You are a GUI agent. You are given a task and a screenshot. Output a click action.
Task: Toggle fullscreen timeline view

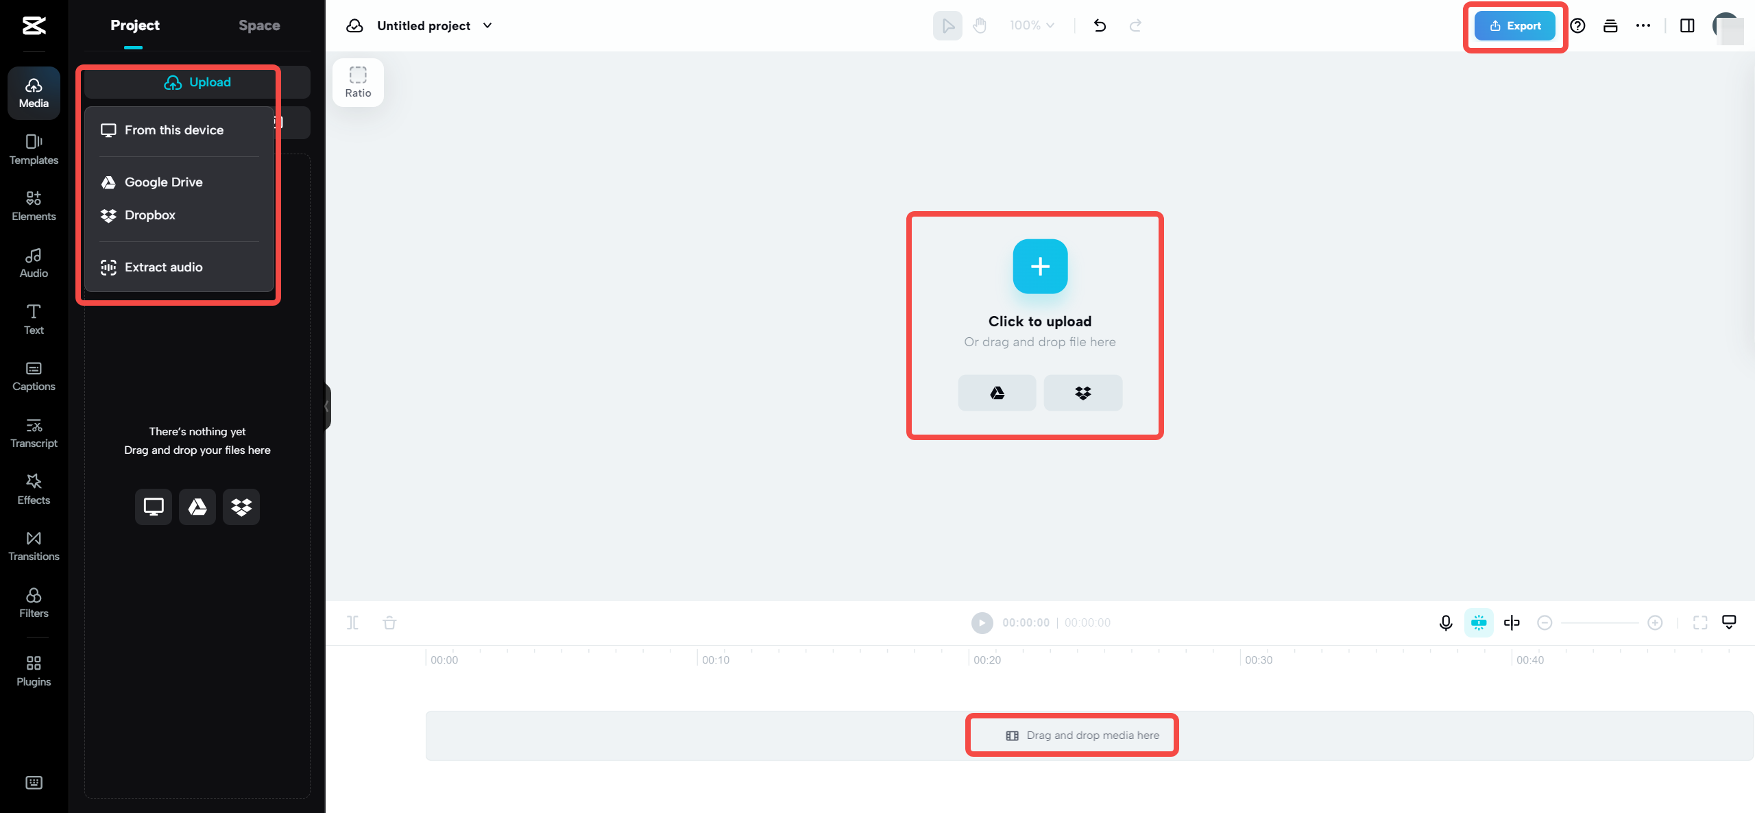coord(1701,622)
